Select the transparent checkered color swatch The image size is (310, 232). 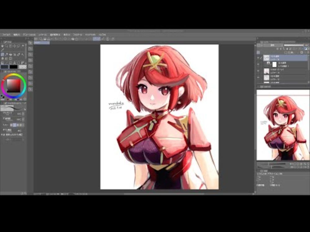tap(23, 67)
